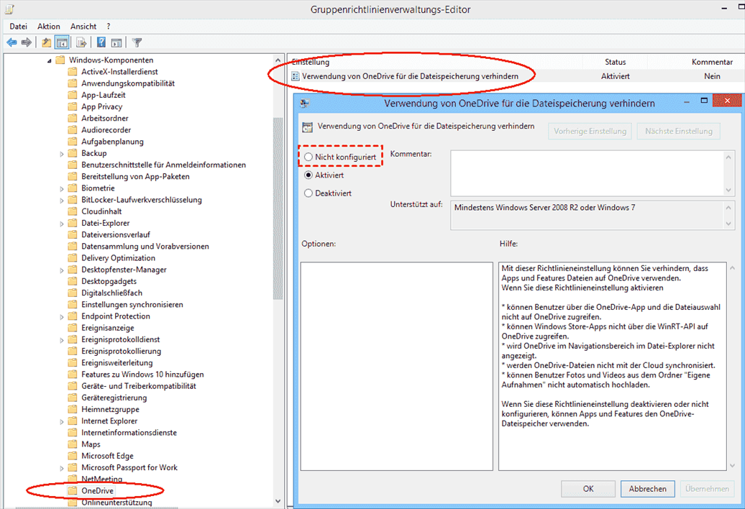
Task: Click the Maps folder icon
Action: click(72, 444)
